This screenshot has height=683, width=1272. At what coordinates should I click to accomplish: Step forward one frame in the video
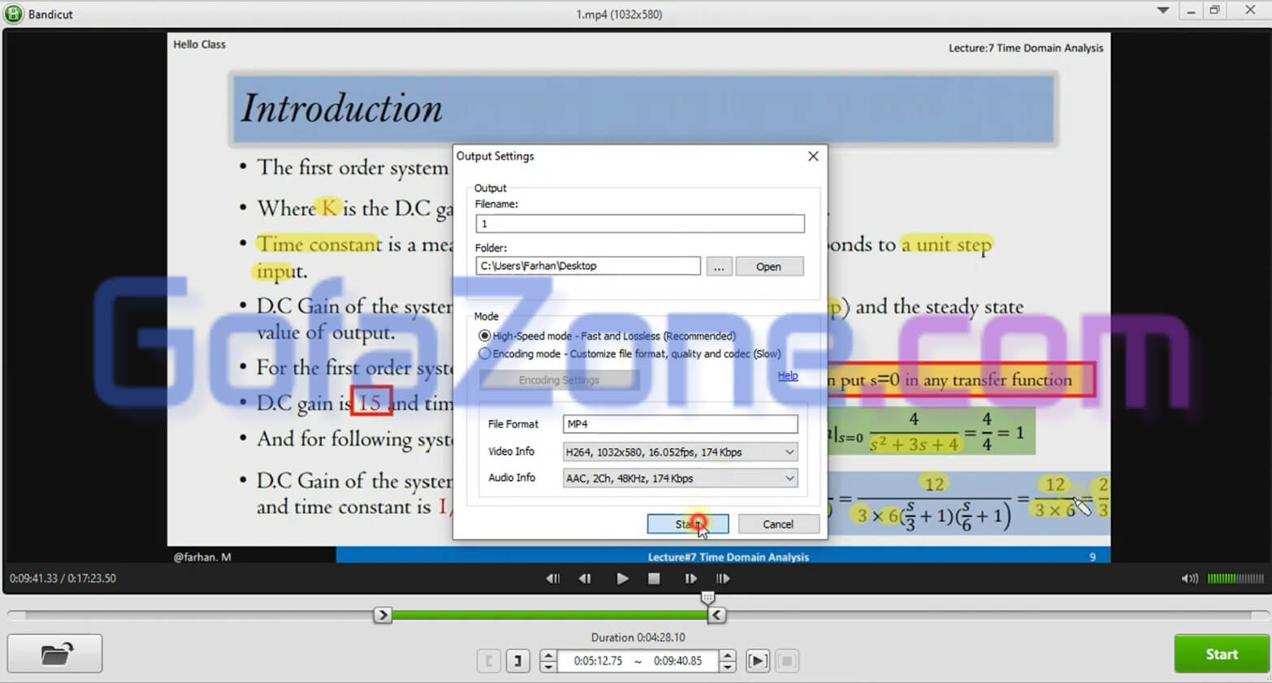pyautogui.click(x=690, y=579)
